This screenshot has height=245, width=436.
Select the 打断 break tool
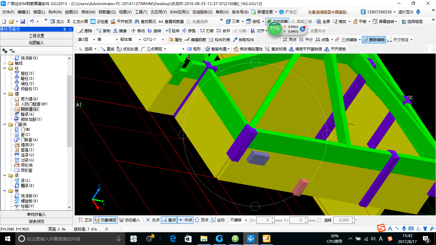tap(207, 31)
